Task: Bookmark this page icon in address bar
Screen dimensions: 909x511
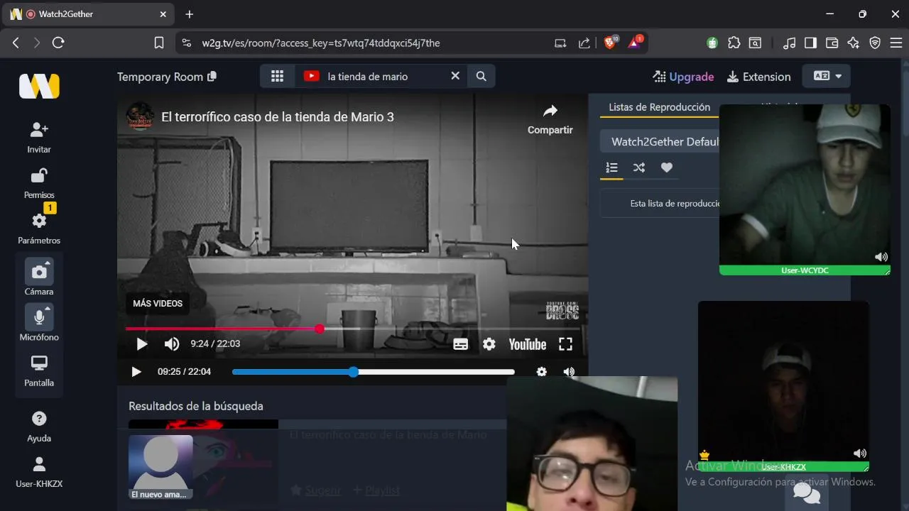Action: click(159, 43)
